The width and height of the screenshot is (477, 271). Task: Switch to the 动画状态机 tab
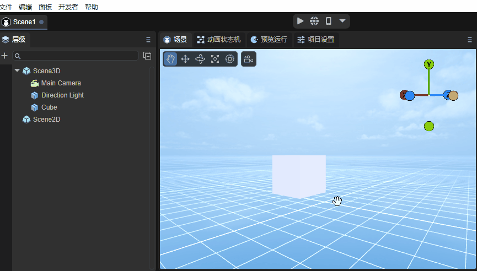click(219, 40)
